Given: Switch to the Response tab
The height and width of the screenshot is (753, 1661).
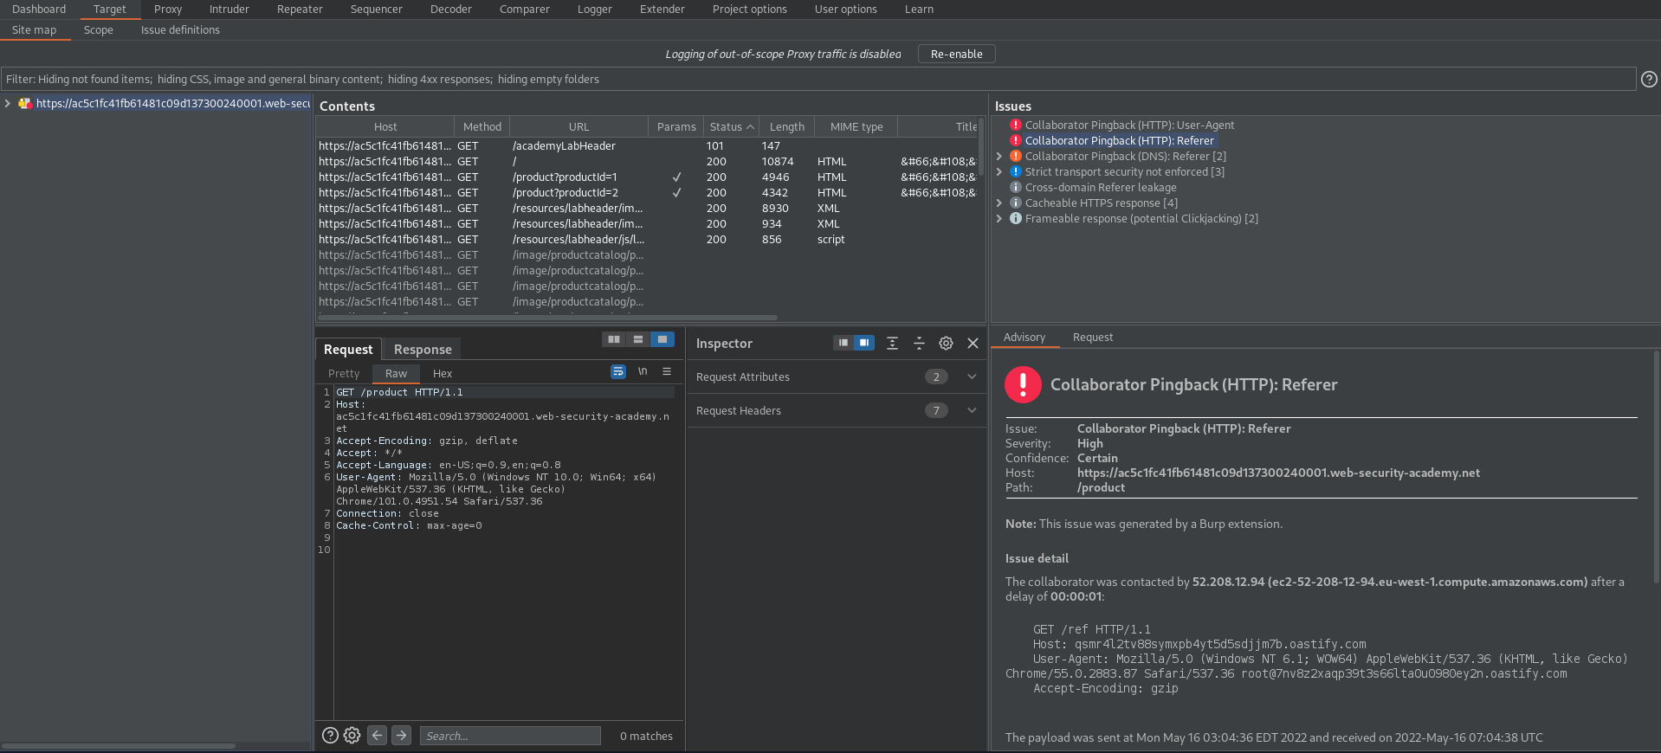Looking at the screenshot, I should (423, 349).
